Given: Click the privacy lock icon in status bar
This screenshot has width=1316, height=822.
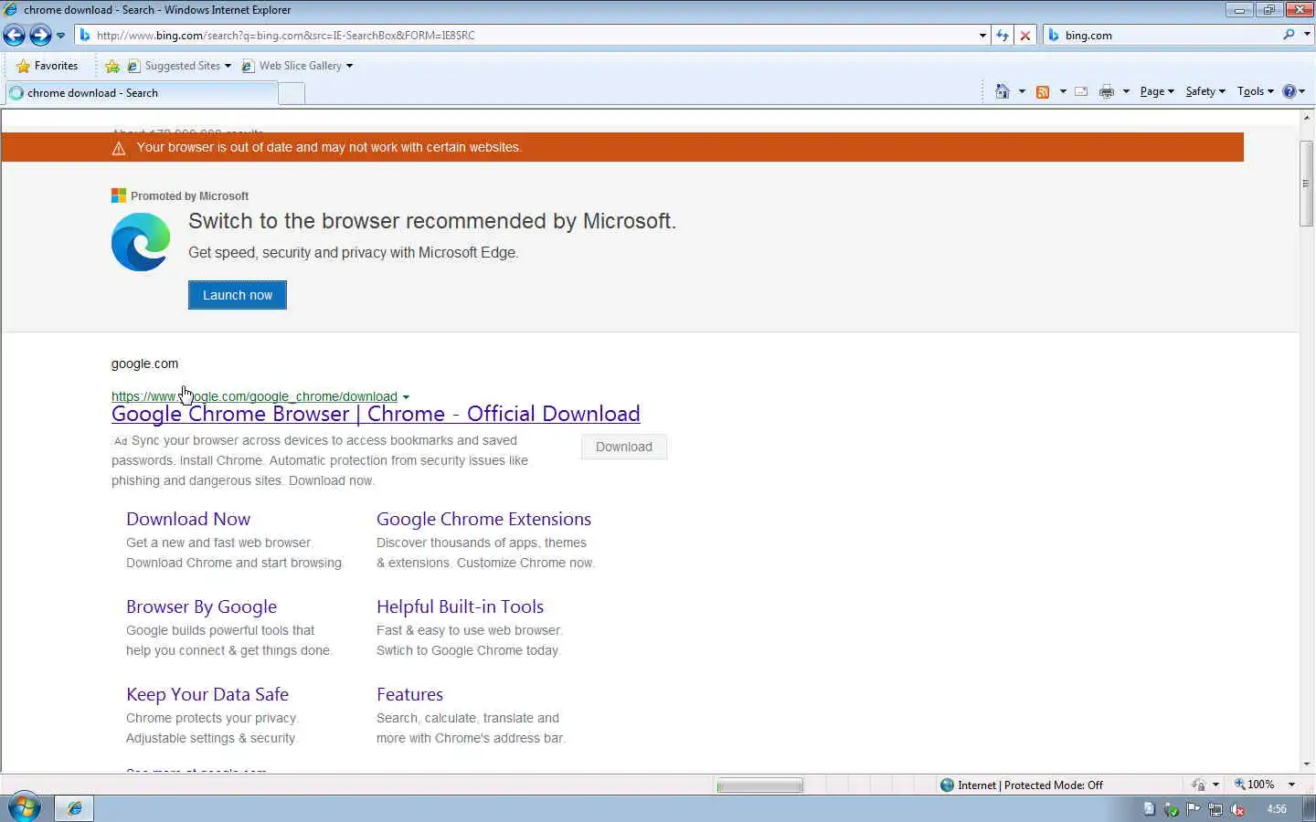Looking at the screenshot, I should (1199, 785).
